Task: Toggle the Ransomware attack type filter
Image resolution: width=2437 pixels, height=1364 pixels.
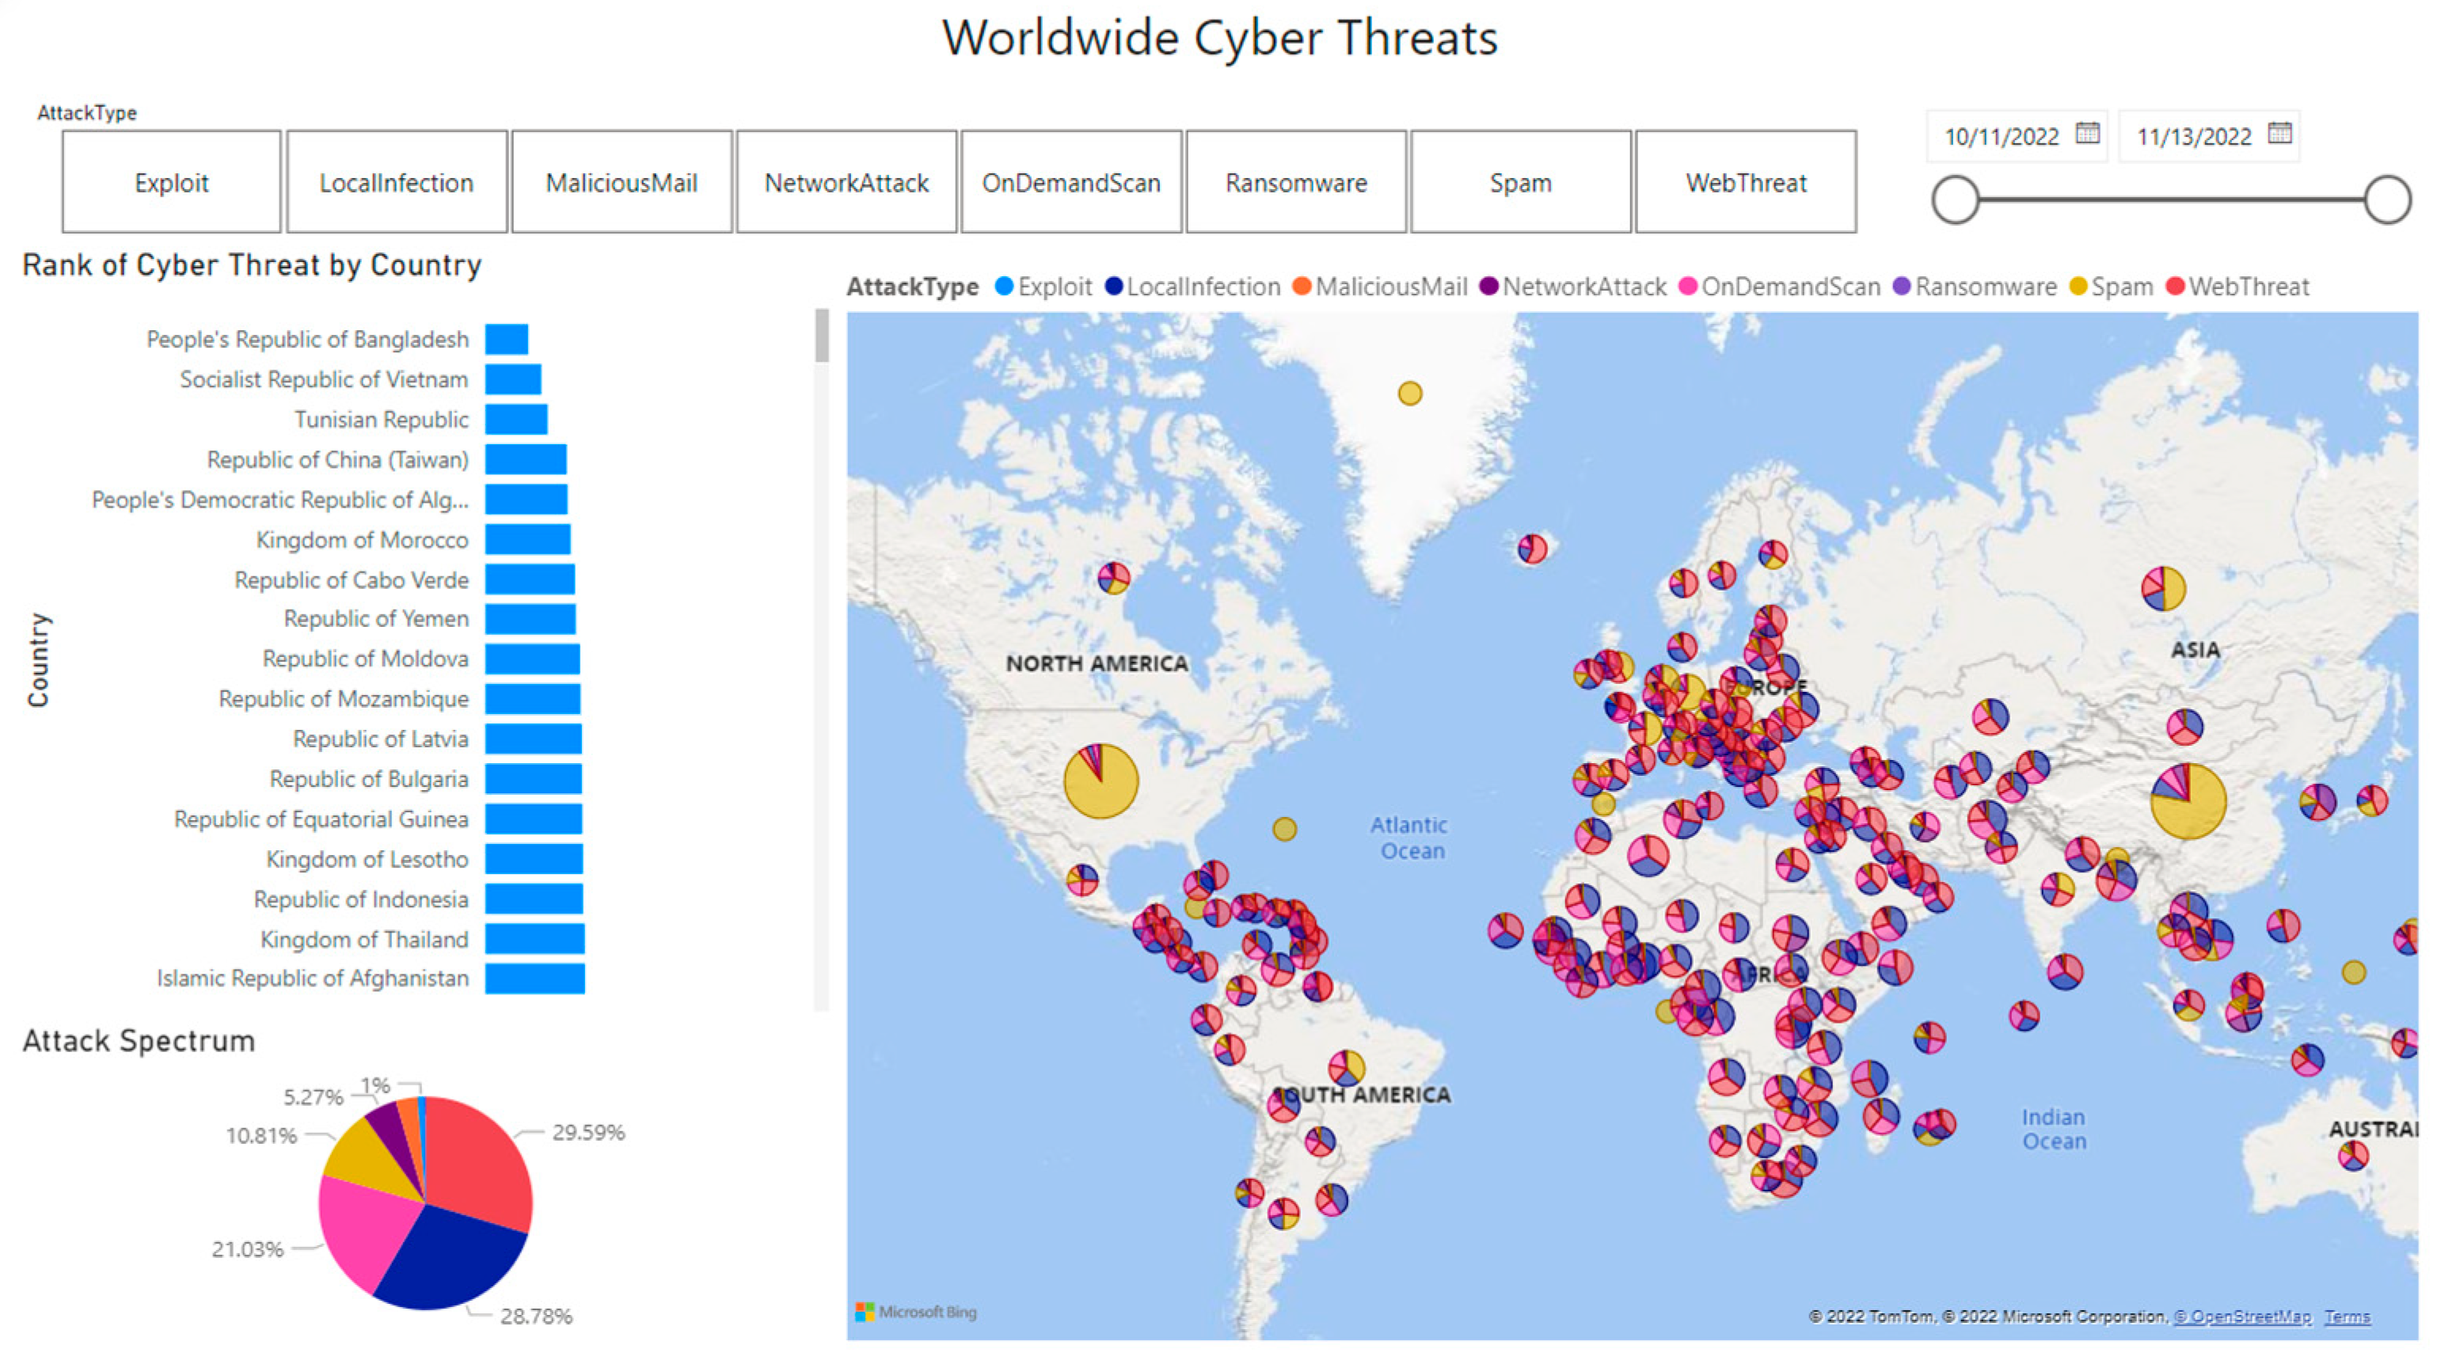Action: [1296, 183]
